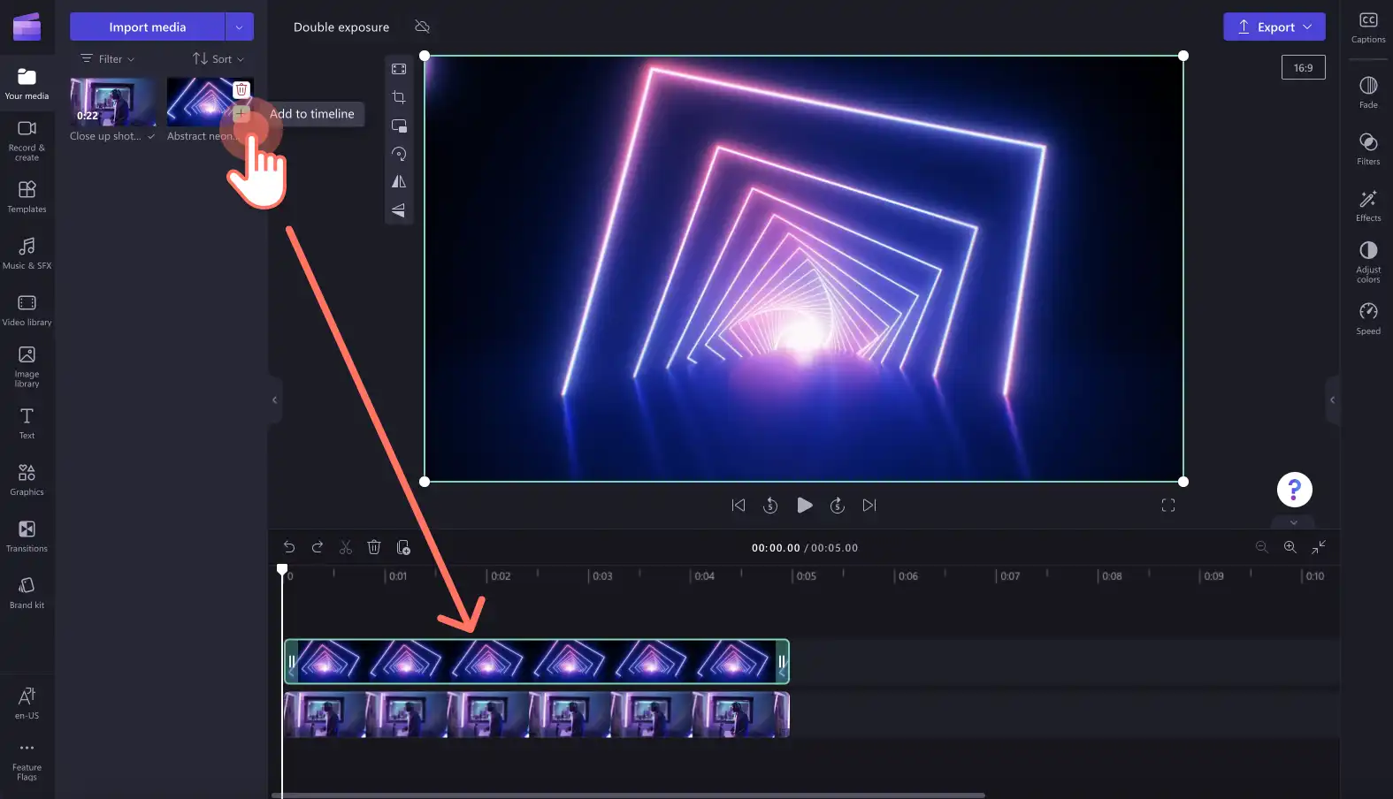Screen dimensions: 1393x799
Task: Open the Transitions panel
Action: tap(27, 536)
